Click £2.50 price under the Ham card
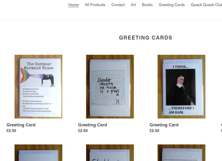 [154, 131]
